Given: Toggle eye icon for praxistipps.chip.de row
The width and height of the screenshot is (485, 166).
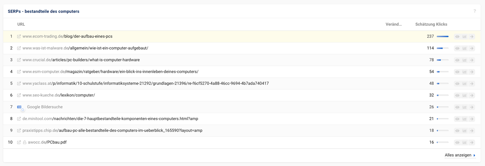Looking at the screenshot, I should [x=457, y=131].
